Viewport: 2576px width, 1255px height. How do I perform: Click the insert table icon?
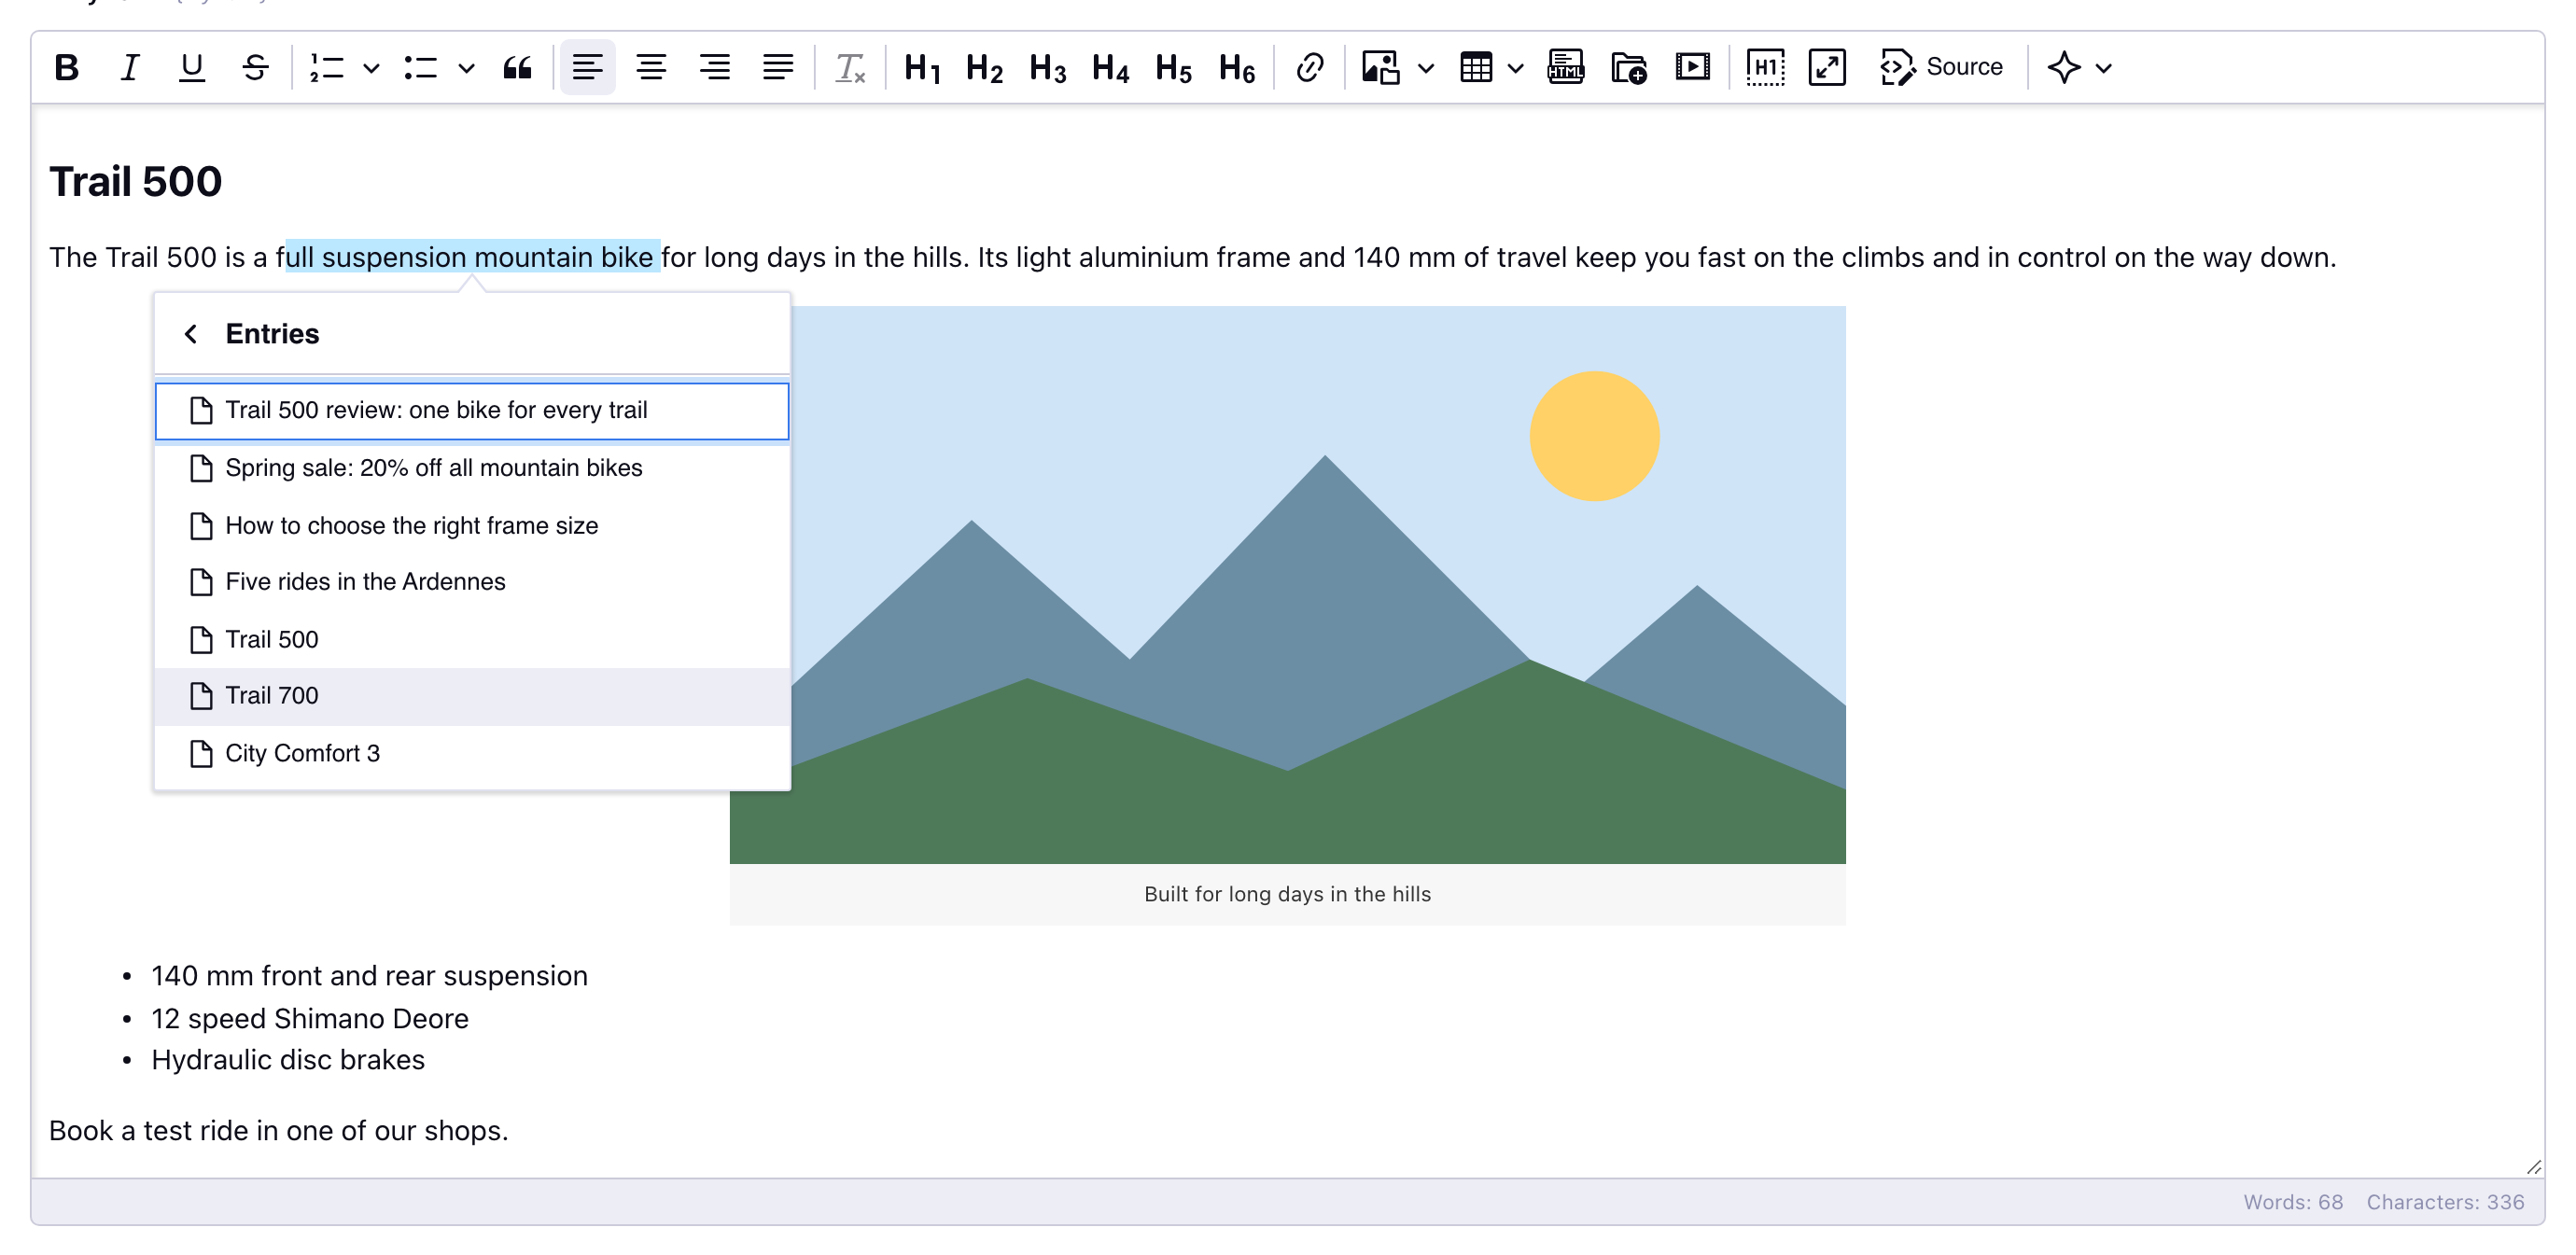(x=1476, y=68)
